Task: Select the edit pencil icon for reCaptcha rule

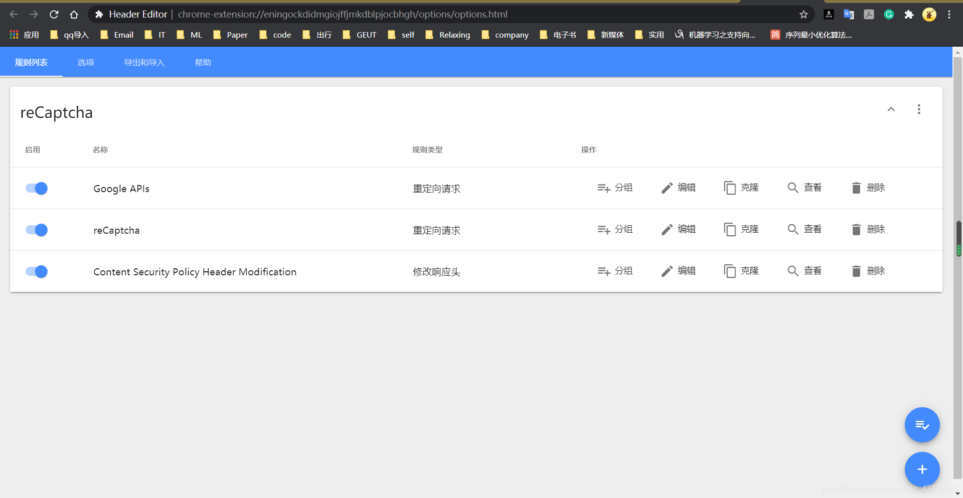Action: tap(667, 229)
